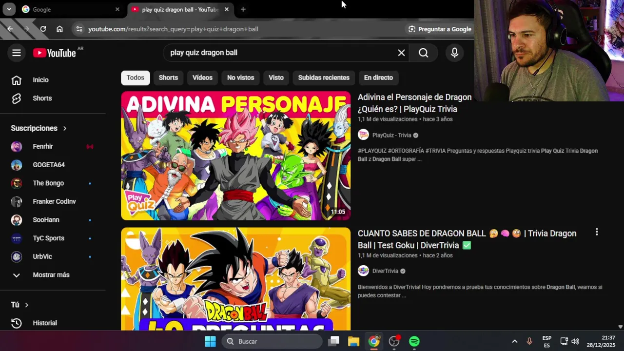Screen dimensions: 624x351
Task: Click the taskbar Buscar search box
Action: (x=272, y=341)
